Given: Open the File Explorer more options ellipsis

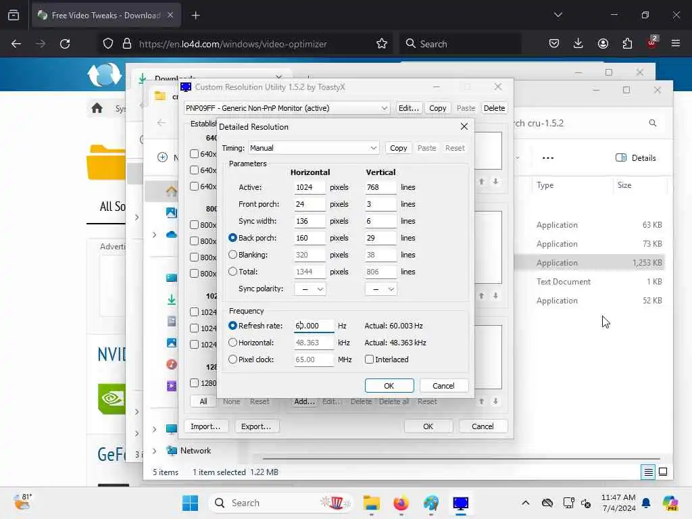Looking at the screenshot, I should click(x=547, y=158).
